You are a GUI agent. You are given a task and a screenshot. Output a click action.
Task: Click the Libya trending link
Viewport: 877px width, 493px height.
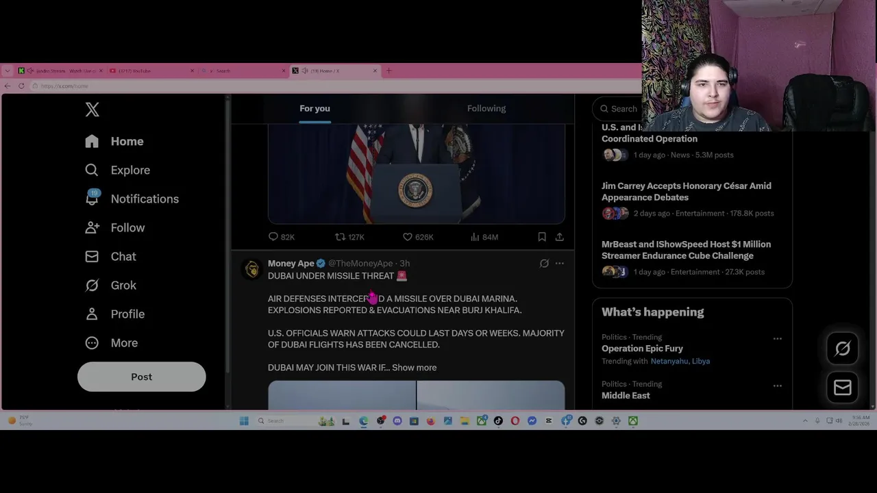click(701, 361)
